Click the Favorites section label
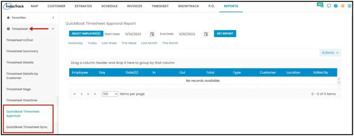Viewport: 354px width, 136px height. tap(19, 18)
